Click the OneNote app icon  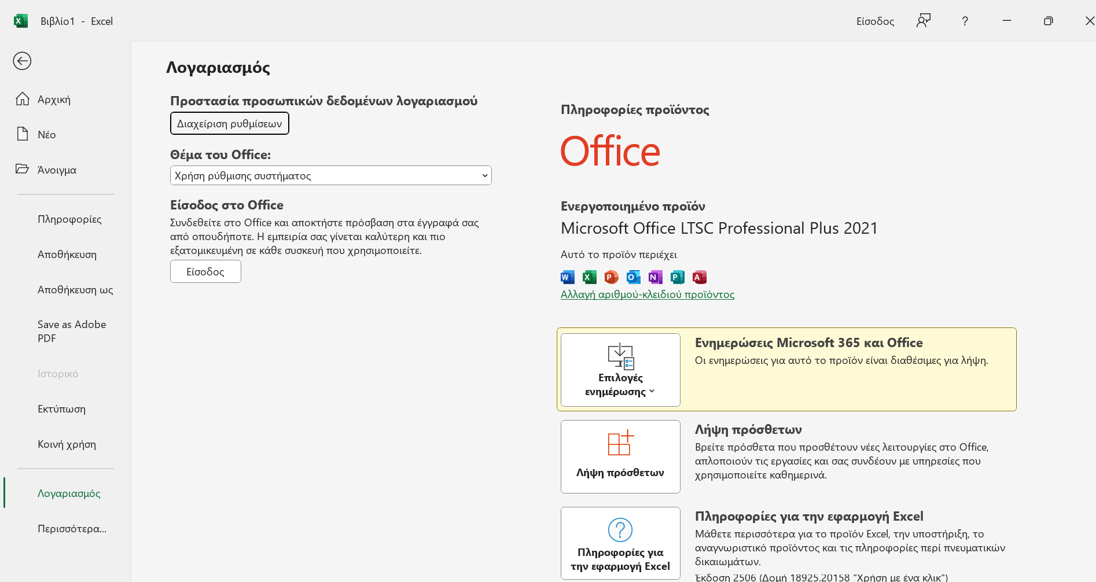point(656,277)
